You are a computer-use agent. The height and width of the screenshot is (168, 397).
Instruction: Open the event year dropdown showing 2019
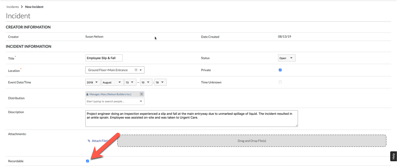(x=93, y=82)
